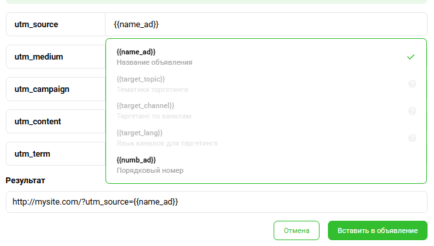Select the {{numb_ad}} Порядковый номер option

266,165
